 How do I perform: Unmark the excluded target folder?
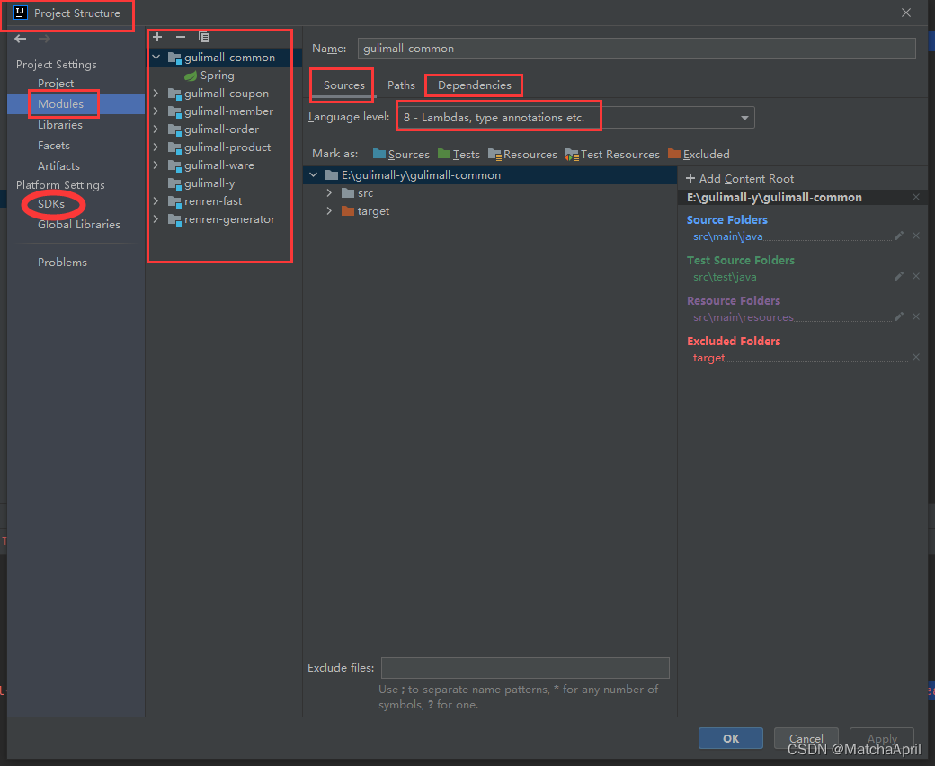(x=916, y=357)
